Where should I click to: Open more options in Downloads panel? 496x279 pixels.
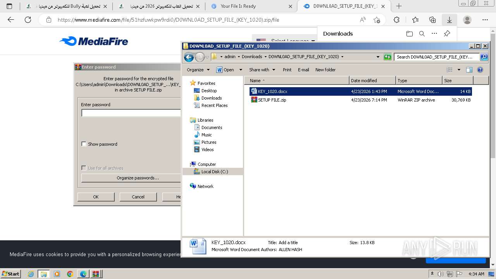tap(434, 34)
